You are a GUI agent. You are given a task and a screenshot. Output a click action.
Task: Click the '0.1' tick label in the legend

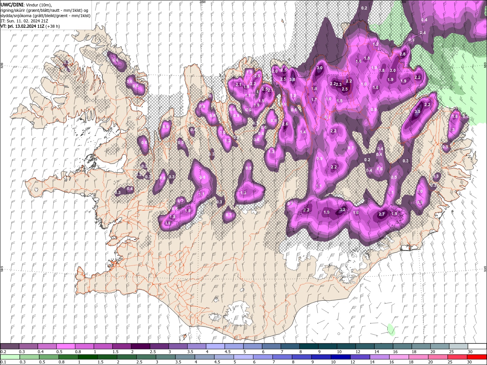[x=3, y=362]
